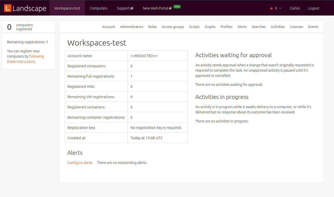Open the Activities sub-menu item

[x=278, y=27]
